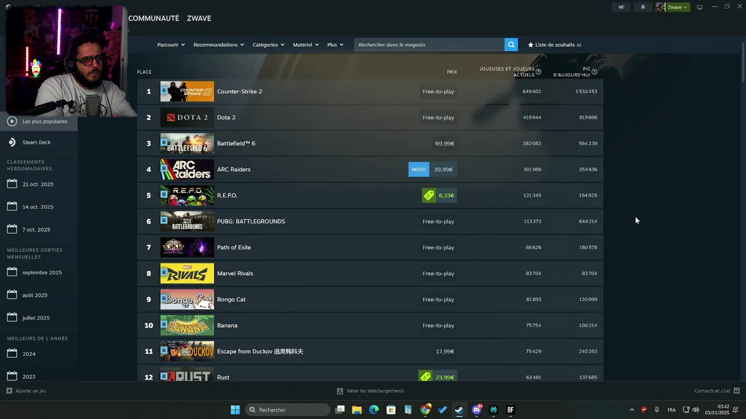Open the 21 oct. 2025 weekly ranking

[38, 184]
